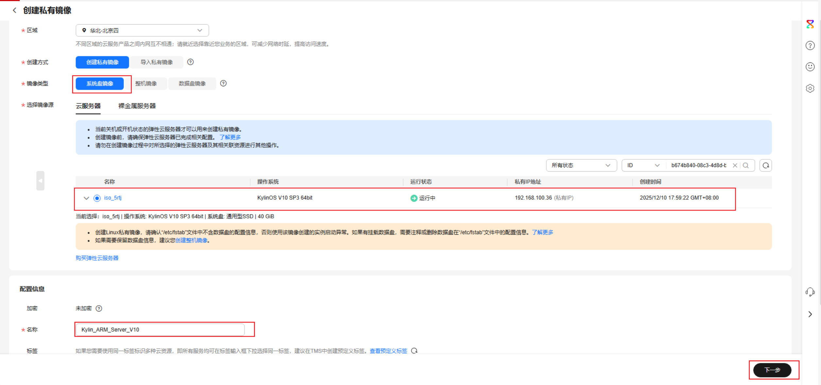This screenshot has height=385, width=821.
Task: Switch to 裸金属服务器 tab
Action: pyautogui.click(x=137, y=106)
